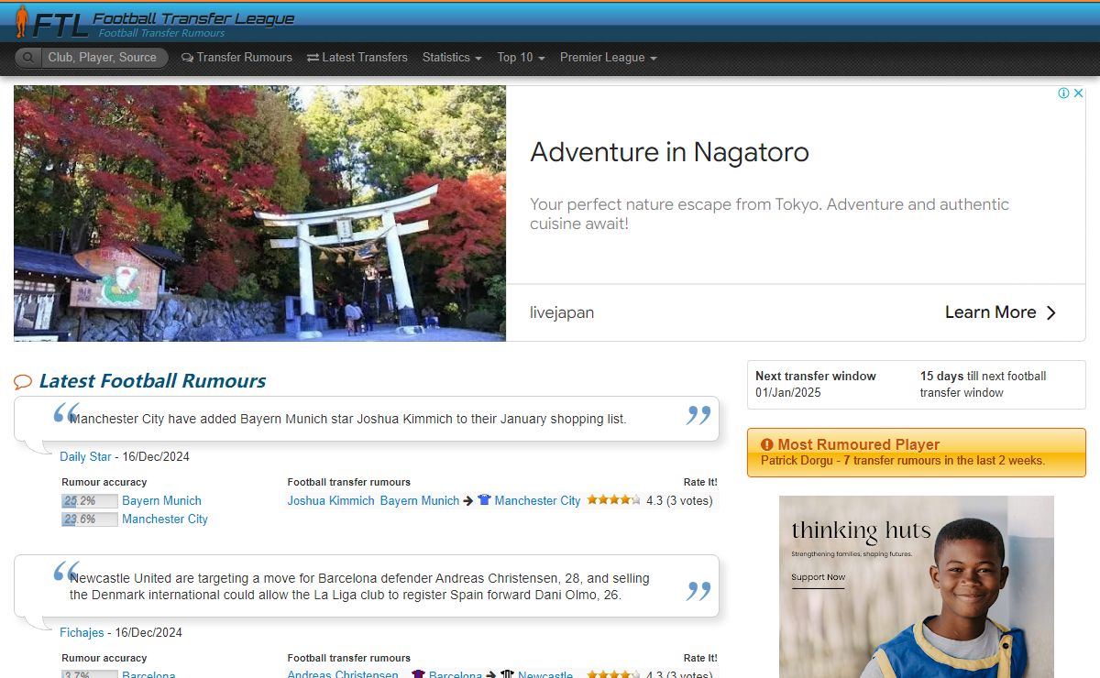Open the Joshua Kimmich player link

pyautogui.click(x=331, y=500)
